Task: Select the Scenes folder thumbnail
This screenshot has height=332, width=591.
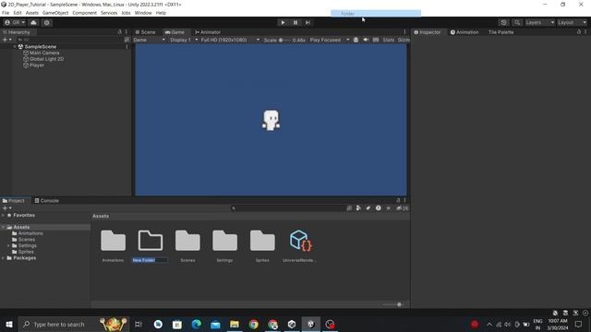Action: click(187, 241)
